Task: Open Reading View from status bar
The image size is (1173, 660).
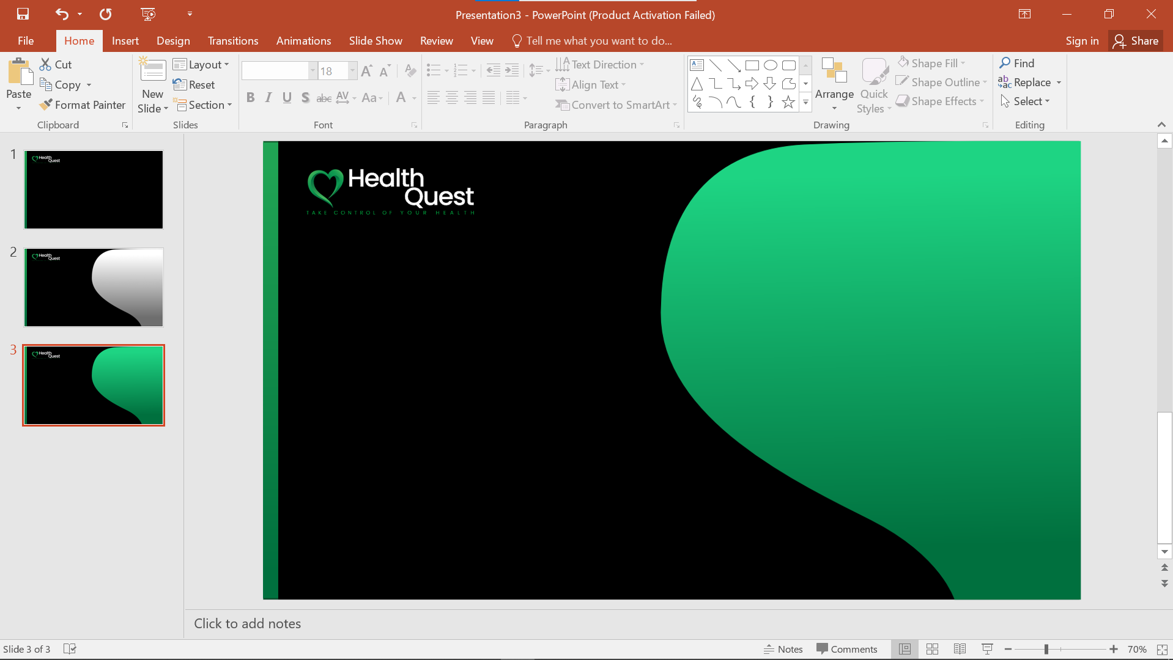Action: coord(960,649)
